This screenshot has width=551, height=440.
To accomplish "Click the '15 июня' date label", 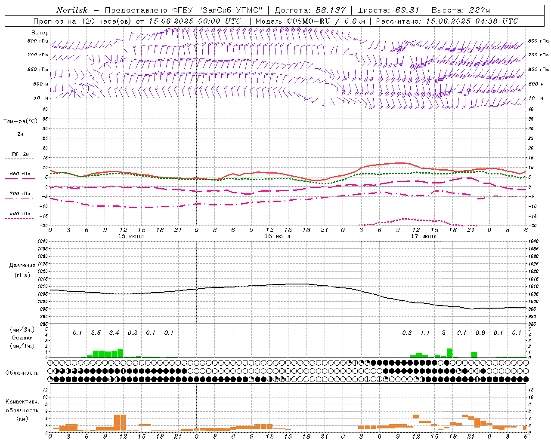I will point(131,236).
